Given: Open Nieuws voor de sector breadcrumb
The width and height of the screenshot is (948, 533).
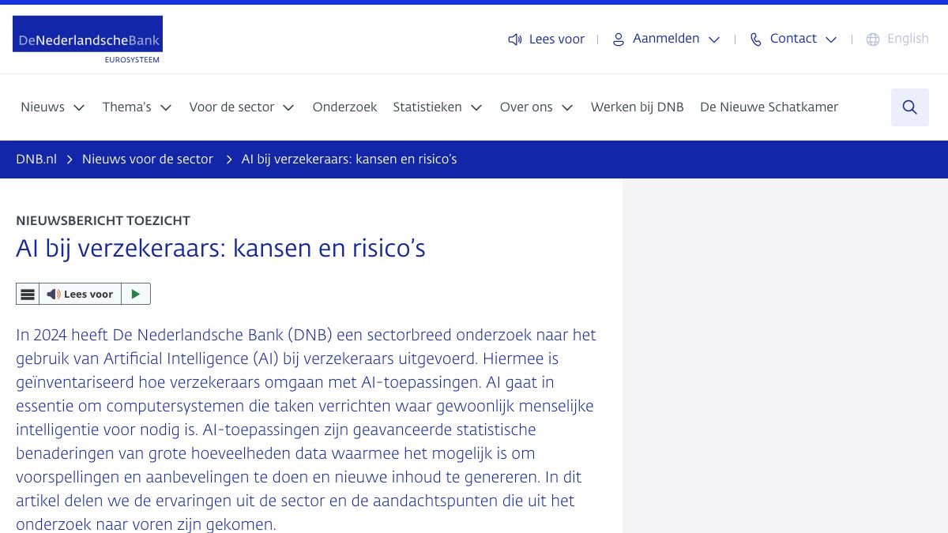Looking at the screenshot, I should 148,160.
